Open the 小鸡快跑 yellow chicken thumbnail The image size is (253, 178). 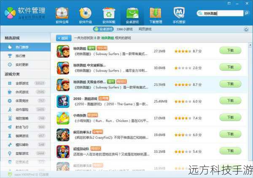point(63,118)
